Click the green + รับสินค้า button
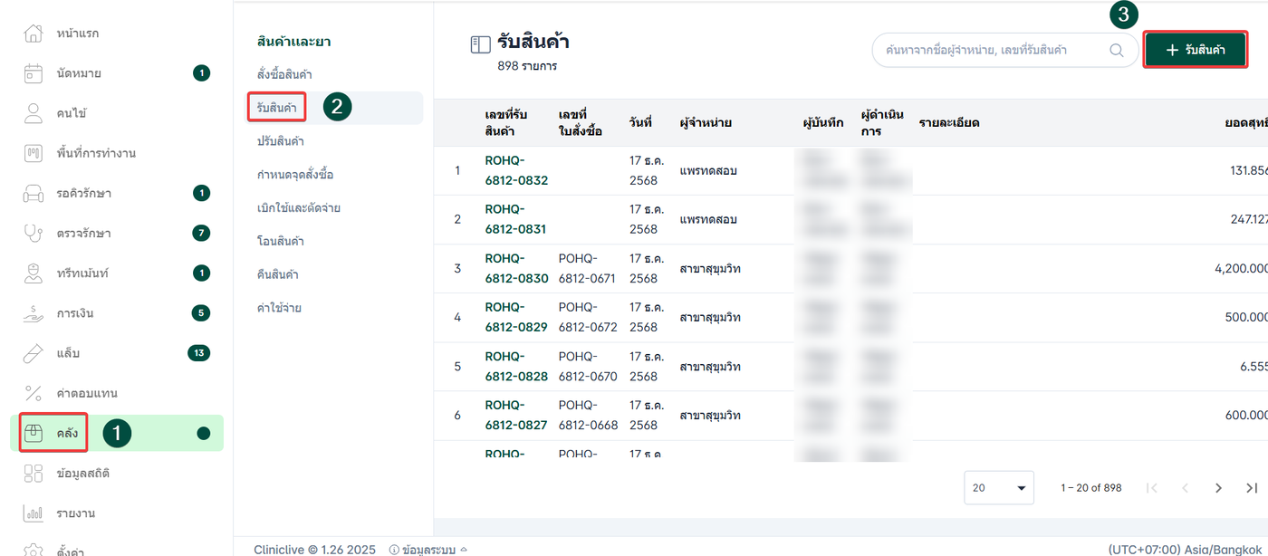Screen dimensions: 1268x556 1196,50
